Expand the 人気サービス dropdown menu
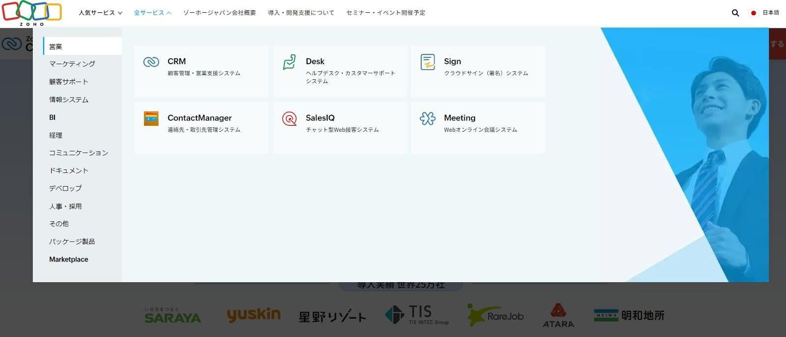The height and width of the screenshot is (337, 786). pos(100,13)
